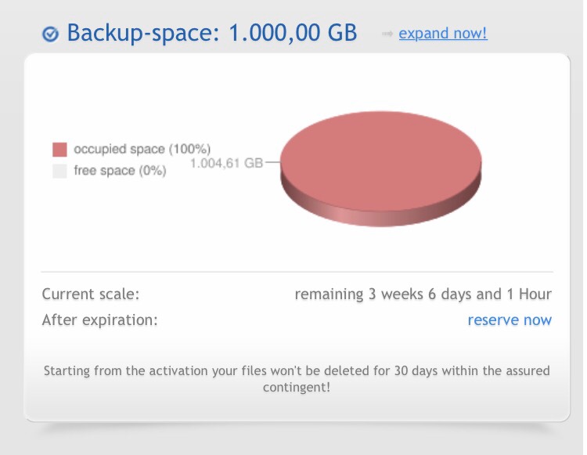Viewport: 587px width, 455px height.
Task: Select the gray free space legend swatch
Action: (x=60, y=171)
